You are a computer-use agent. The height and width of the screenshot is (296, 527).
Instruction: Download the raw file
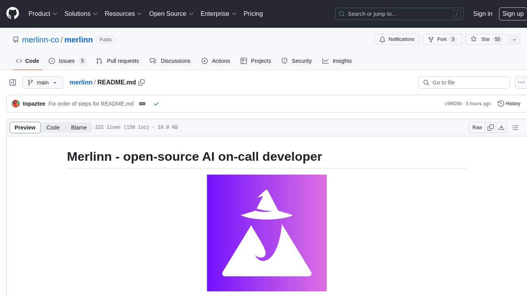tap(501, 127)
